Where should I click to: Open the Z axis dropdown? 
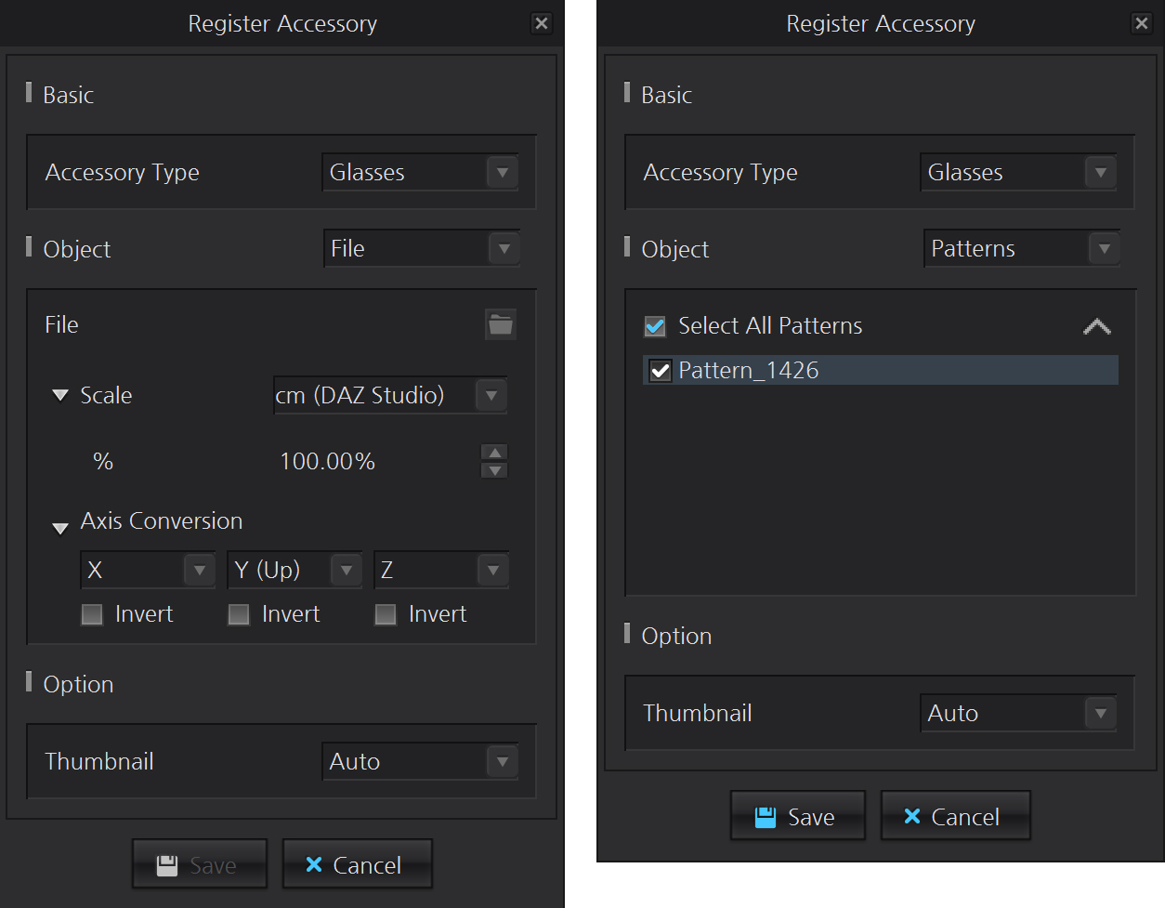[x=441, y=570]
